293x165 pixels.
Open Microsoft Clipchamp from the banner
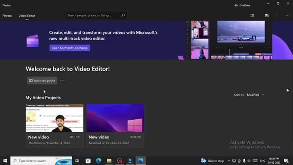click(x=70, y=48)
